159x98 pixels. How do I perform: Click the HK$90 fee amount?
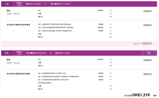pos(101,24)
